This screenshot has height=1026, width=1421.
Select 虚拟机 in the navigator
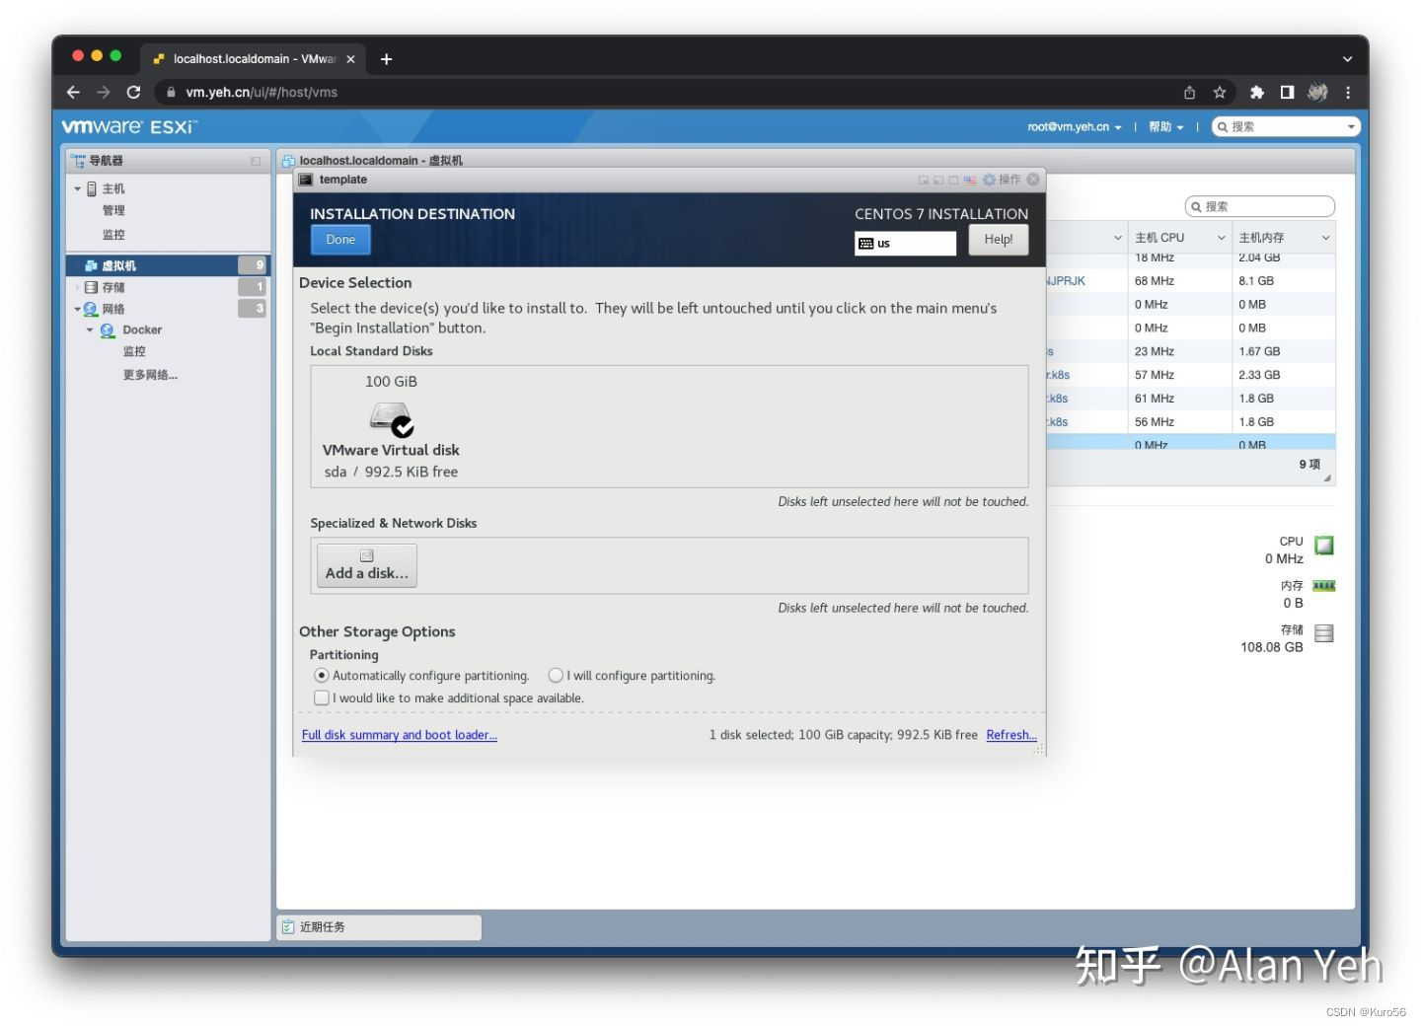pyautogui.click(x=167, y=265)
